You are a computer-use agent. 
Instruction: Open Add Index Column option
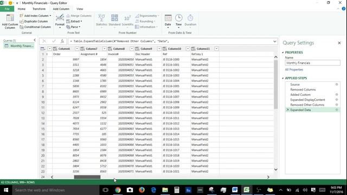[35, 16]
